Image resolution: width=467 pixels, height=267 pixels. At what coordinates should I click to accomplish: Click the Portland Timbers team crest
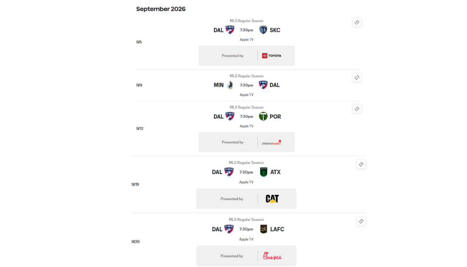263,116
